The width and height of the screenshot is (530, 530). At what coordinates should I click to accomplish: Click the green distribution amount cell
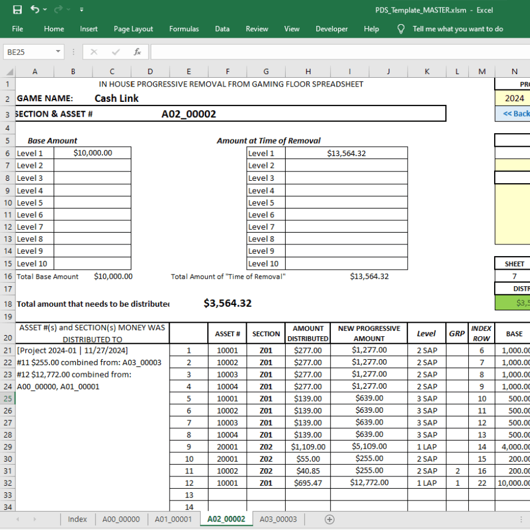pos(512,303)
